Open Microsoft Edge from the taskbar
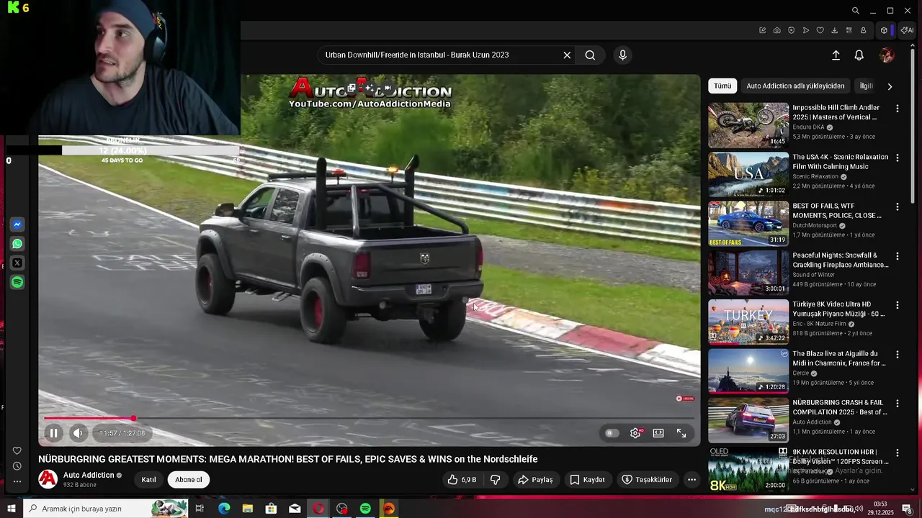The height and width of the screenshot is (518, 922). tap(224, 509)
